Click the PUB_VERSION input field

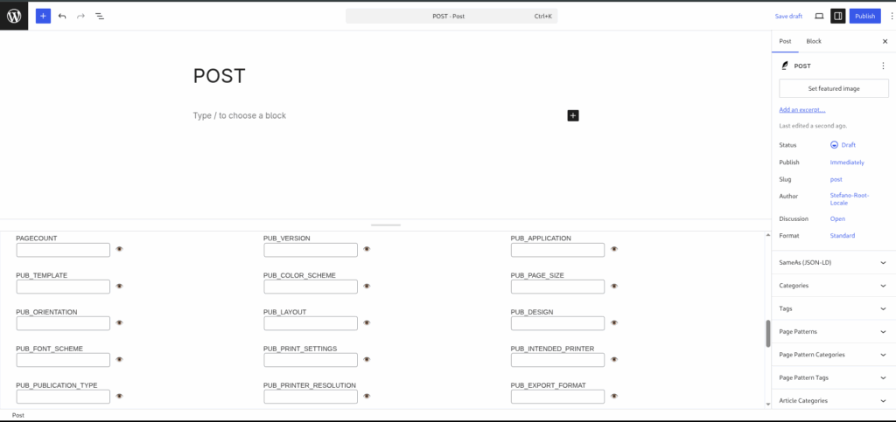(x=311, y=250)
